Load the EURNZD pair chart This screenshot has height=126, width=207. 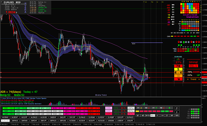[x=130, y=117]
